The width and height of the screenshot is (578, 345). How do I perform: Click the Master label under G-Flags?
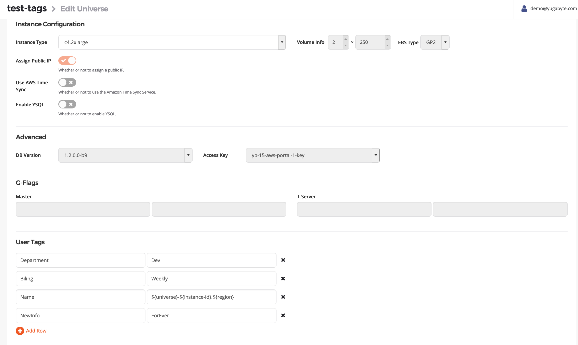(x=24, y=197)
